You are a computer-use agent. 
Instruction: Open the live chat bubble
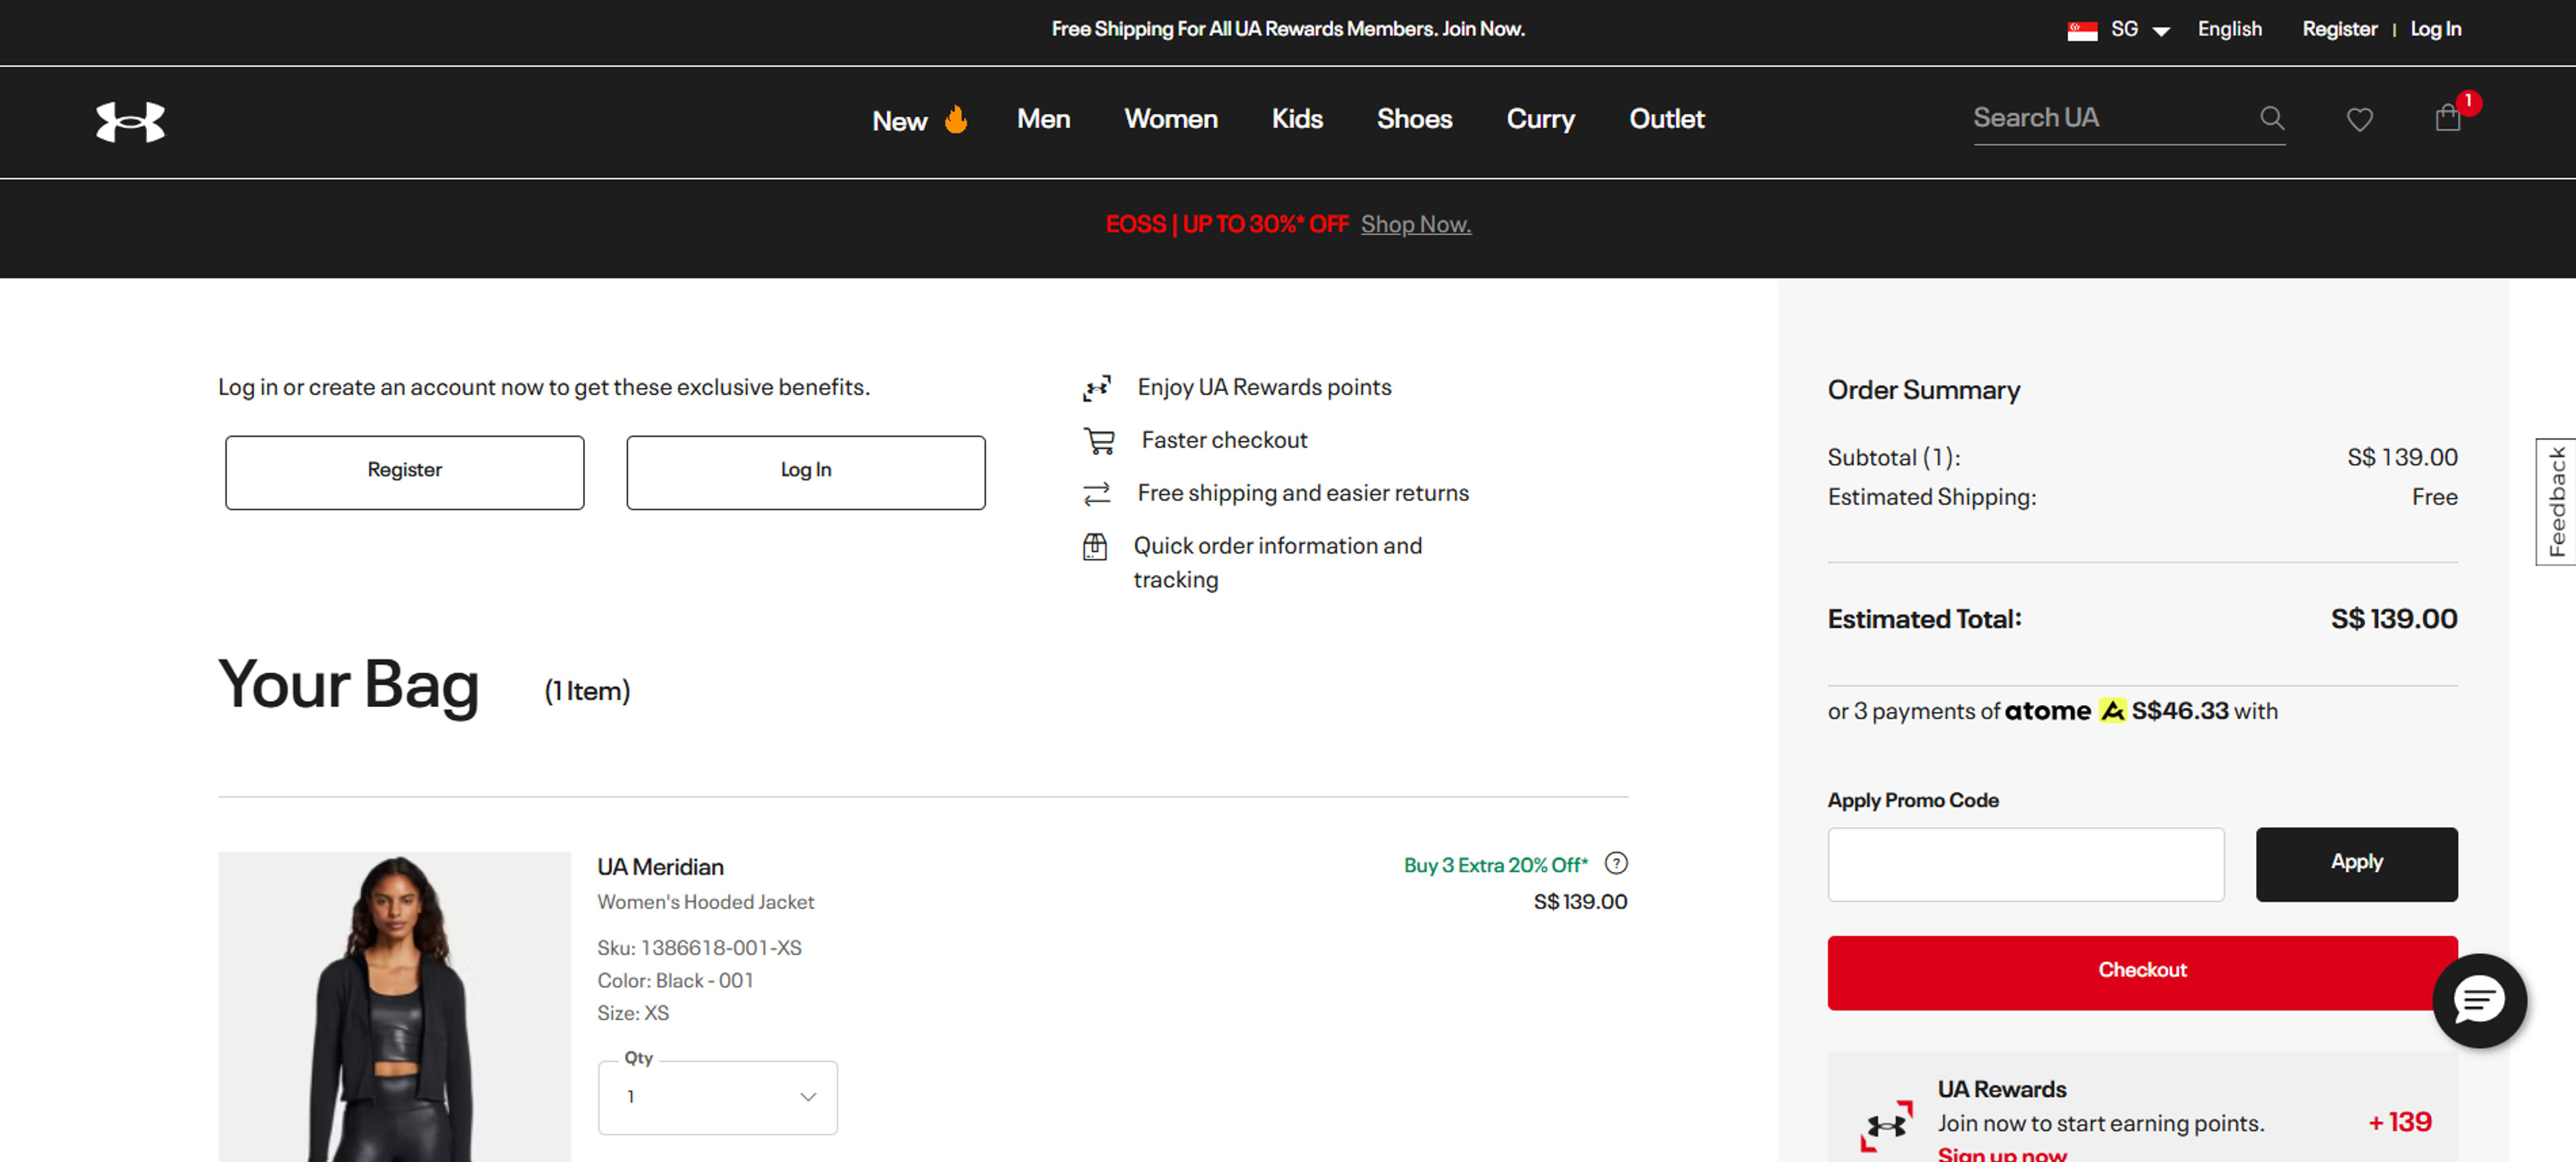click(2480, 1001)
